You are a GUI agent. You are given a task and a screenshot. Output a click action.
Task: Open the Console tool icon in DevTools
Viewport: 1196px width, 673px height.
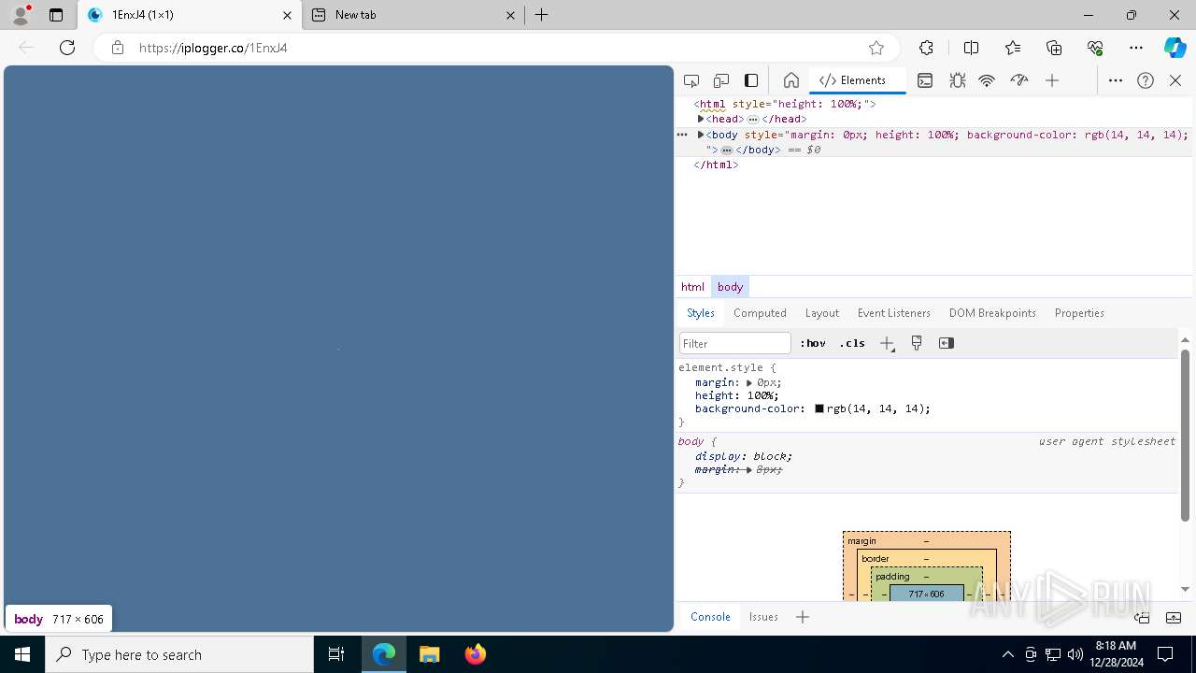coord(925,80)
